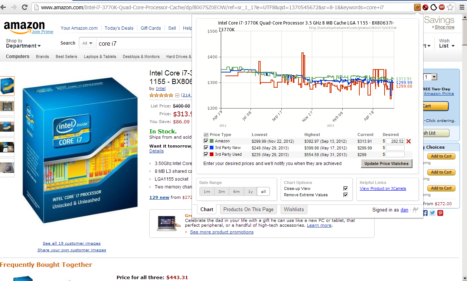Open the Chrome hamburger menu
The image size is (467, 281).
tap(460, 7)
